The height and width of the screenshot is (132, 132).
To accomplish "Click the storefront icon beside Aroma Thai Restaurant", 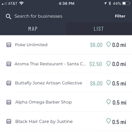I will (9, 64).
